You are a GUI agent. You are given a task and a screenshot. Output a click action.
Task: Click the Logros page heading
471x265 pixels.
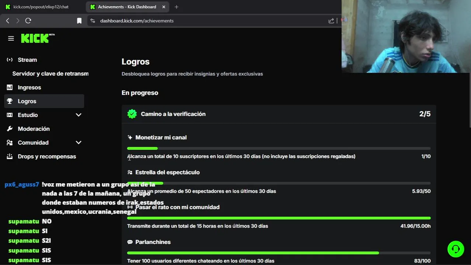click(136, 62)
